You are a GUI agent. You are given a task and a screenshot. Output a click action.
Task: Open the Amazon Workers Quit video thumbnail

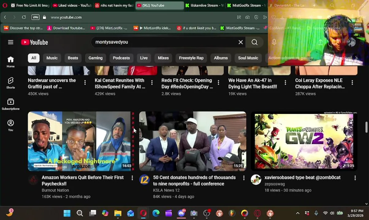pos(81,141)
